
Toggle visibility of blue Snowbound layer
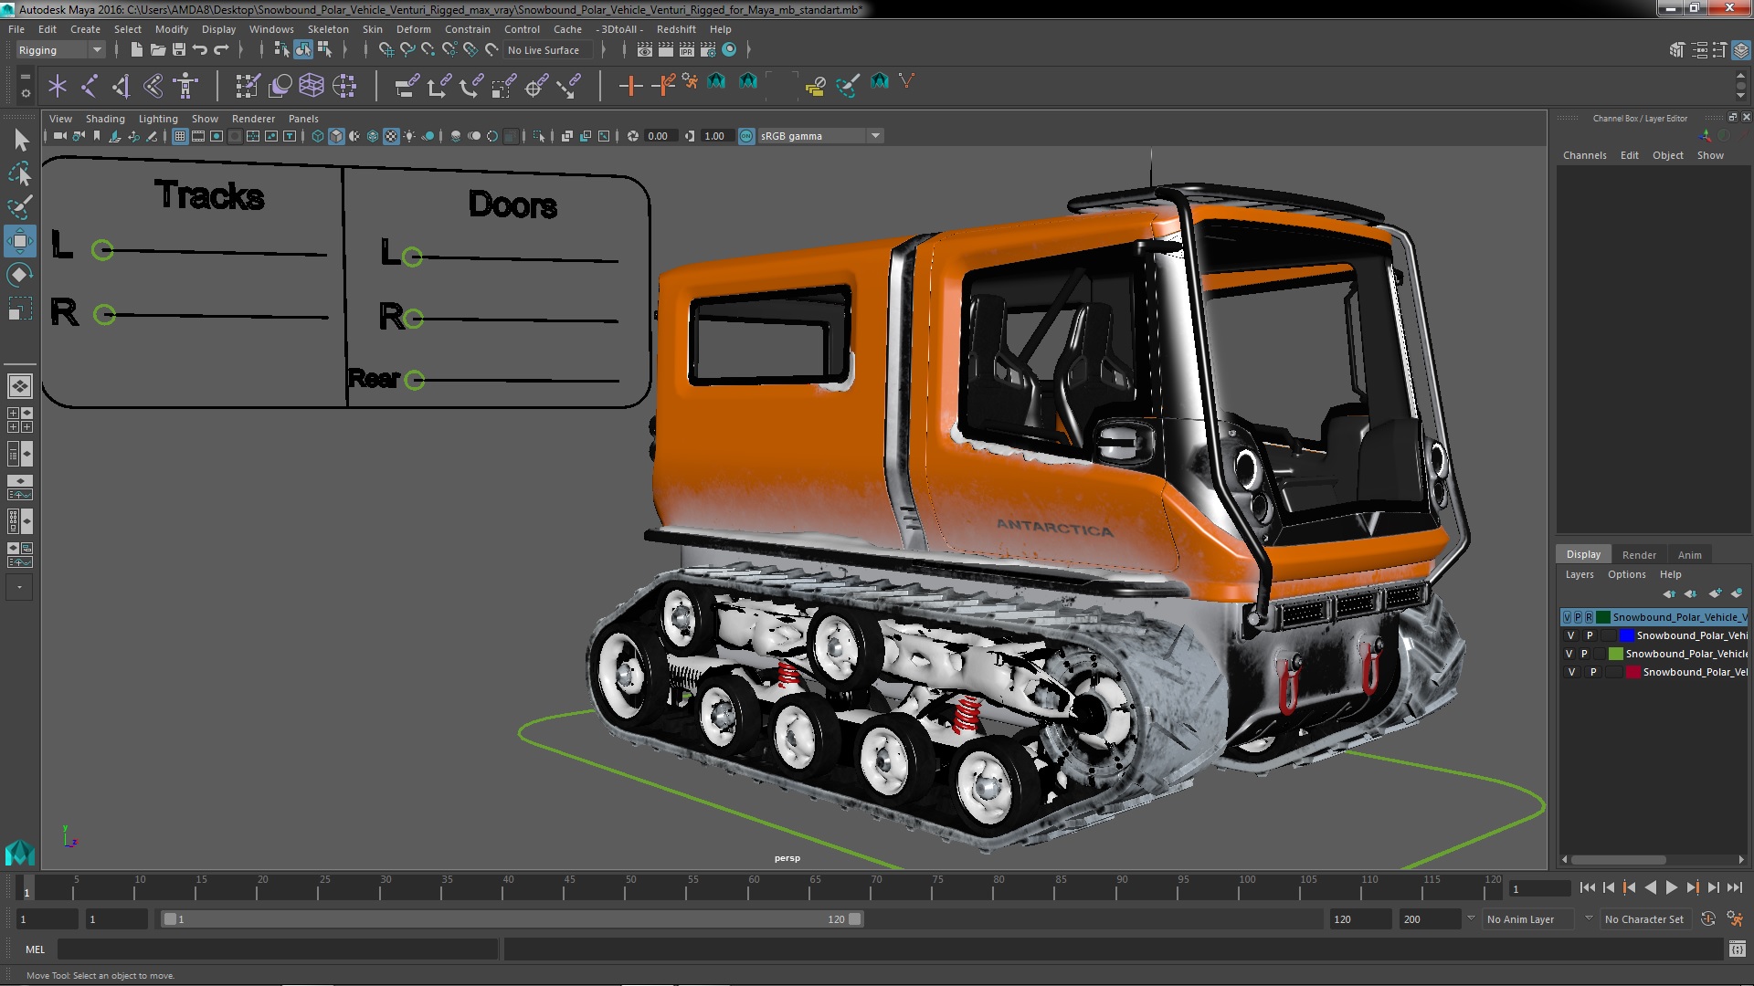pos(1570,635)
